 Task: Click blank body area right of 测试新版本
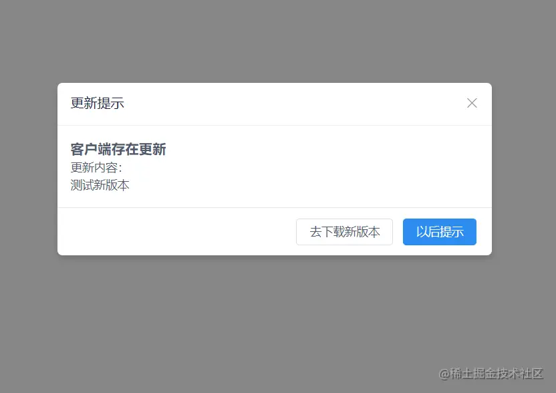[309, 185]
